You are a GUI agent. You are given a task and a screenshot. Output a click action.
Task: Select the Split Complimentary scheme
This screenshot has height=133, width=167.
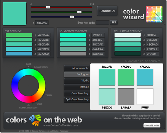coord(76,99)
